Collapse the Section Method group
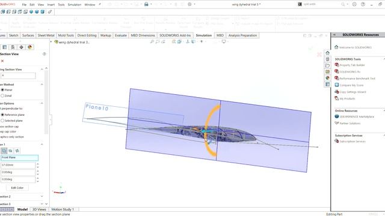This screenshot has height=216, width=385. tap(42, 85)
